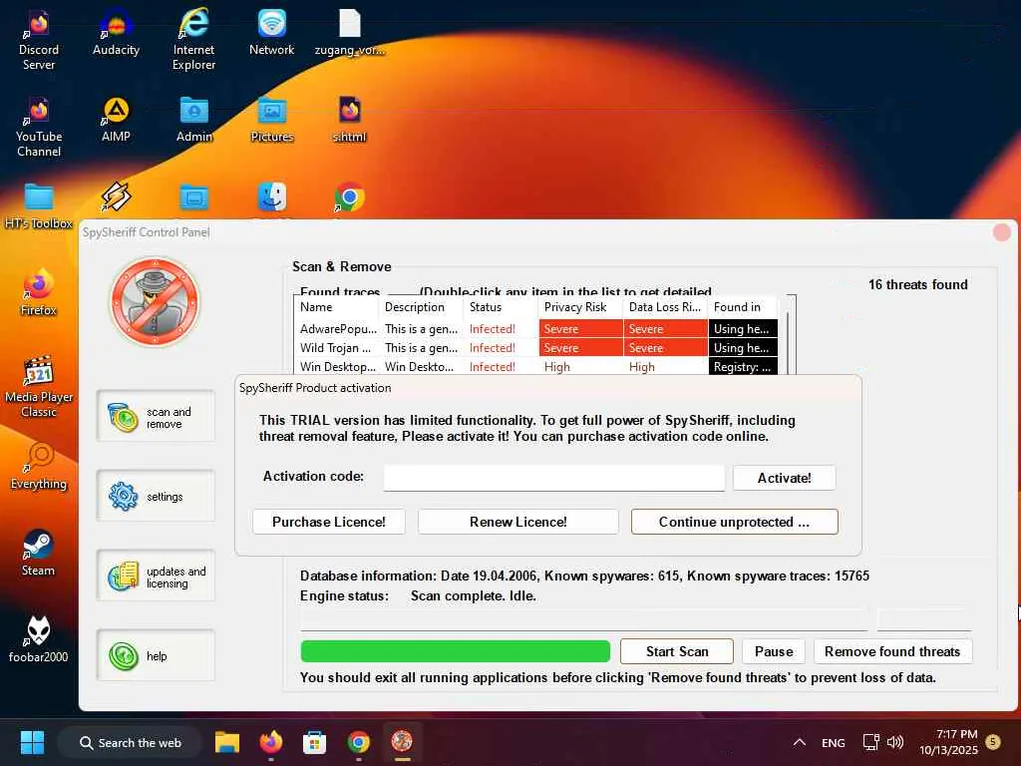Open the Discord Server desktop shortcut
The width and height of the screenshot is (1021, 766).
39,40
